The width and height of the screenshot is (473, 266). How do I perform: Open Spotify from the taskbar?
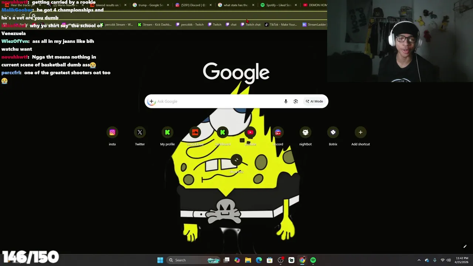[313, 260]
